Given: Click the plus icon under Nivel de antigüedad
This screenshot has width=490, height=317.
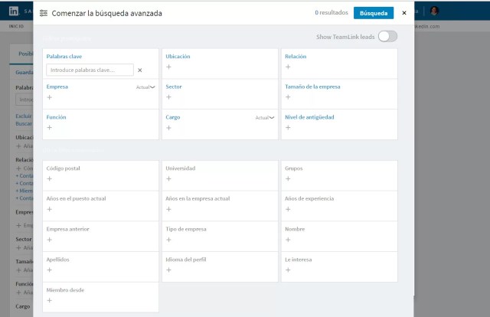Looking at the screenshot, I should (x=288, y=128).
